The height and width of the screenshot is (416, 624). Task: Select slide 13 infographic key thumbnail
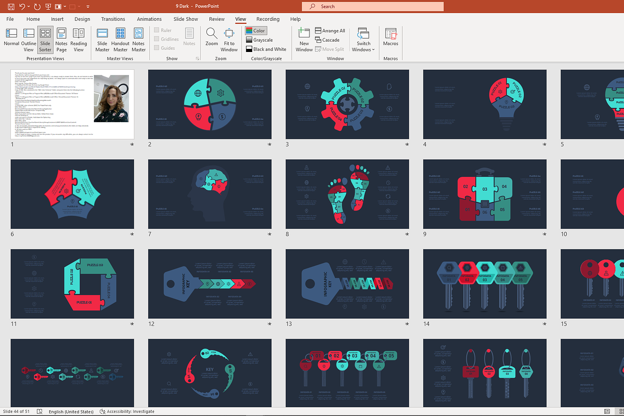pos(347,284)
